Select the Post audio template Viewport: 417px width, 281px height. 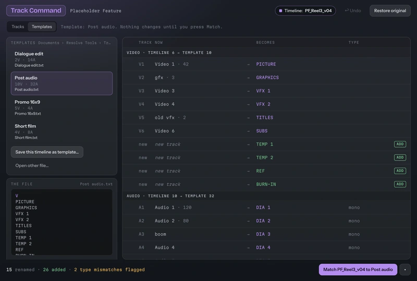[62, 83]
